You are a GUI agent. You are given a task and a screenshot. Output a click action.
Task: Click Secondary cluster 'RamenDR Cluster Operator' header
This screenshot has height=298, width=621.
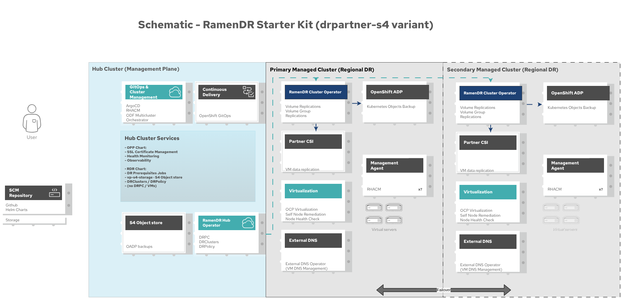pyautogui.click(x=491, y=93)
